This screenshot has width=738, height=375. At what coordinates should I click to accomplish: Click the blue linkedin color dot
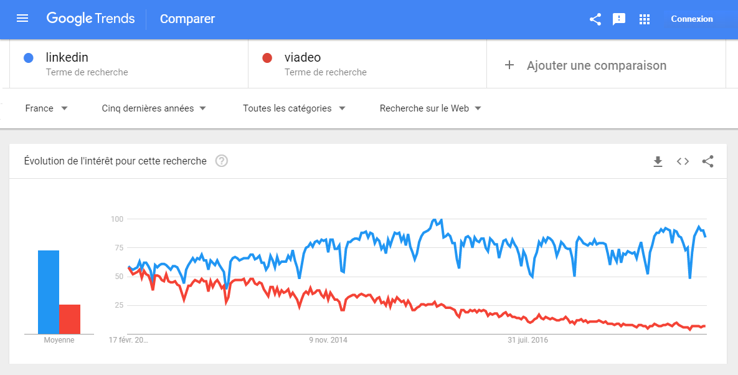[29, 59]
